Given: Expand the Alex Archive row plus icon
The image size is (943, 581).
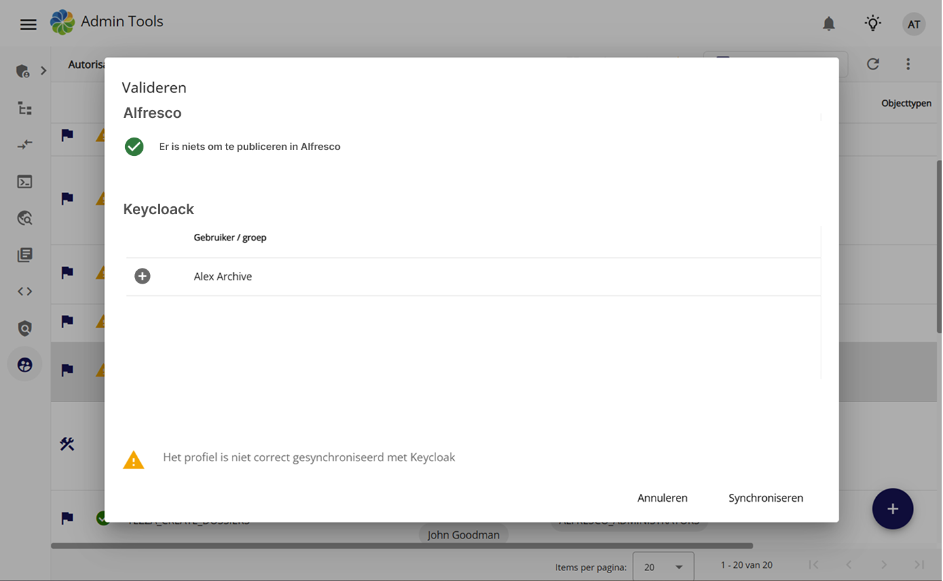Looking at the screenshot, I should point(142,276).
